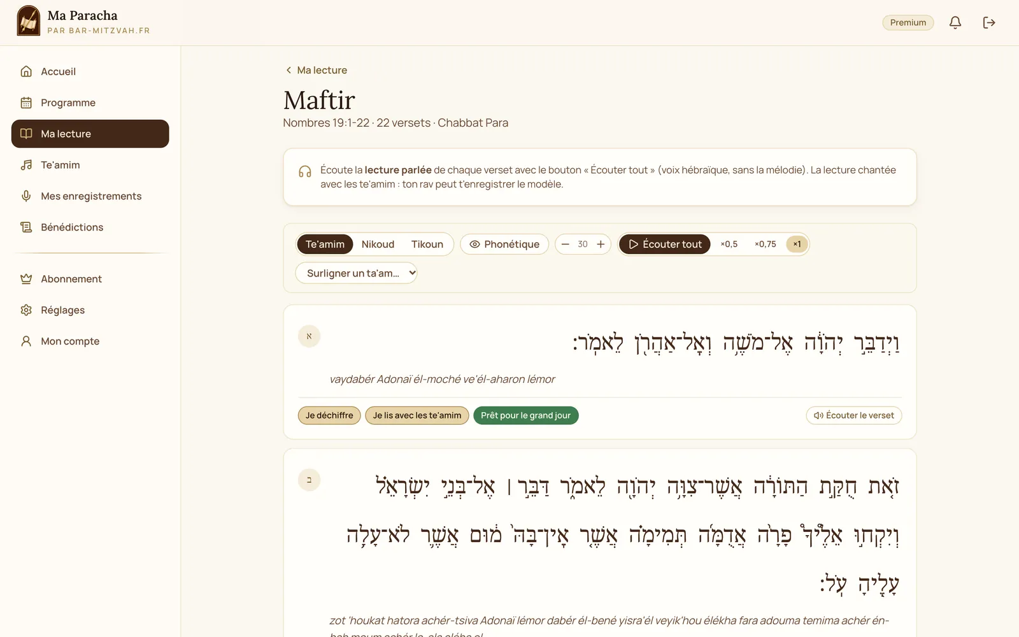Viewport: 1019px width, 637px height.
Task: Switch text display to Te'amim
Action: point(325,244)
